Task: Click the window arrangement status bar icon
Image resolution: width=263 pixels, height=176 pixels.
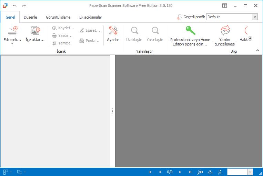Action: [x=19, y=172]
